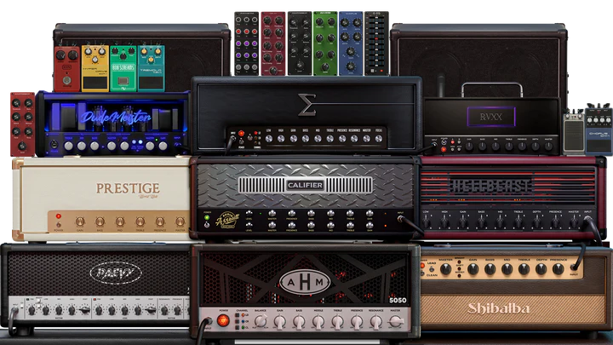Select the Hellbeast amp grille
This screenshot has width=613, height=345.
point(508,187)
